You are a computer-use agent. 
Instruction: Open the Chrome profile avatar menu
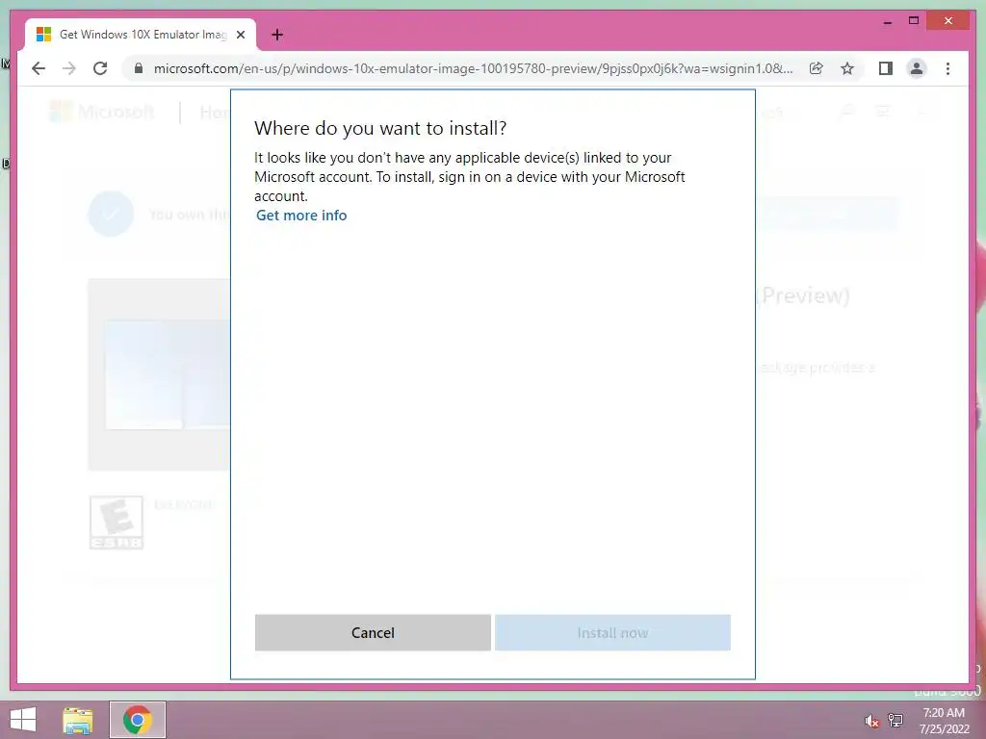click(x=917, y=68)
